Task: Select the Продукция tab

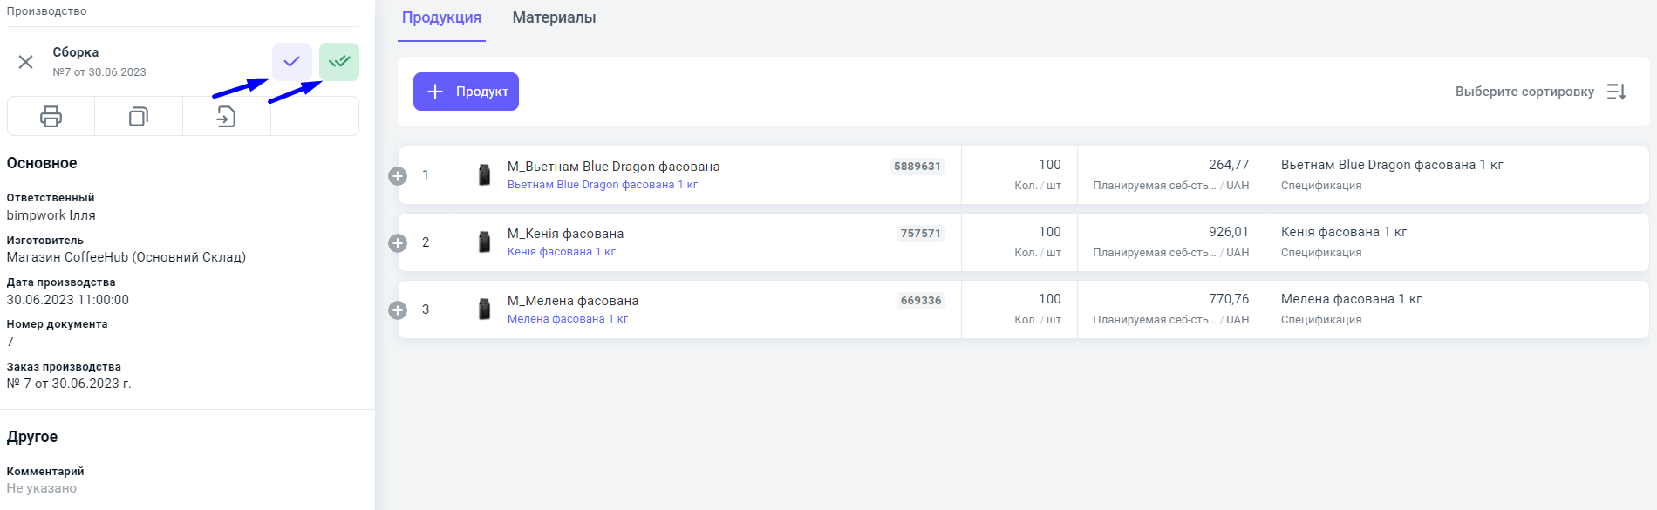Action: pyautogui.click(x=441, y=17)
